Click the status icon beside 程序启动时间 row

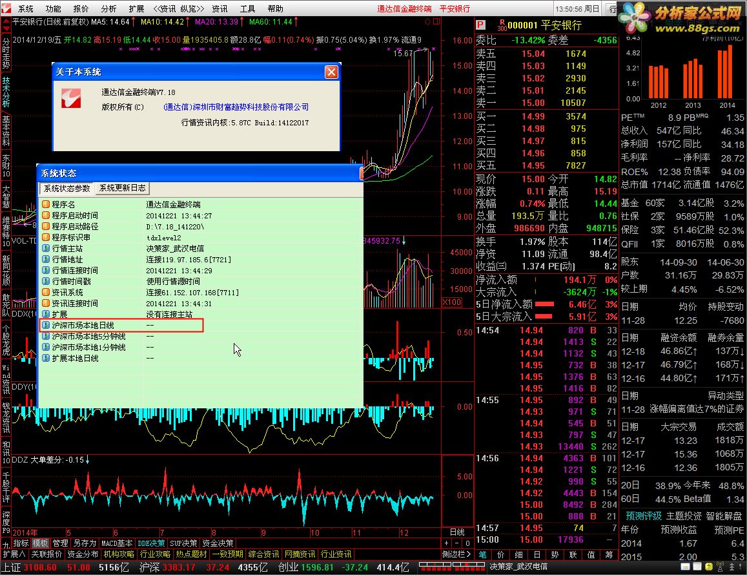coord(46,215)
